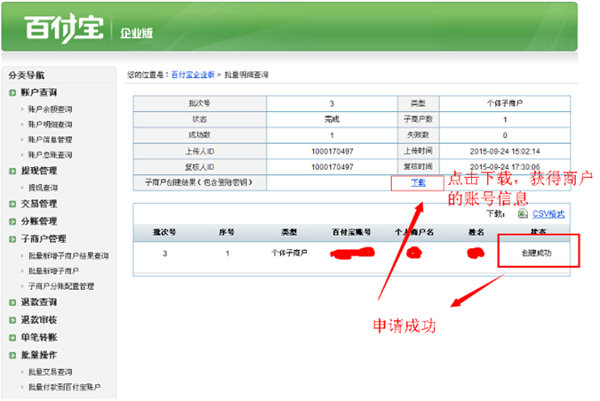Go to 账户明细查询 in sidebar
600x401 pixels.
point(50,124)
